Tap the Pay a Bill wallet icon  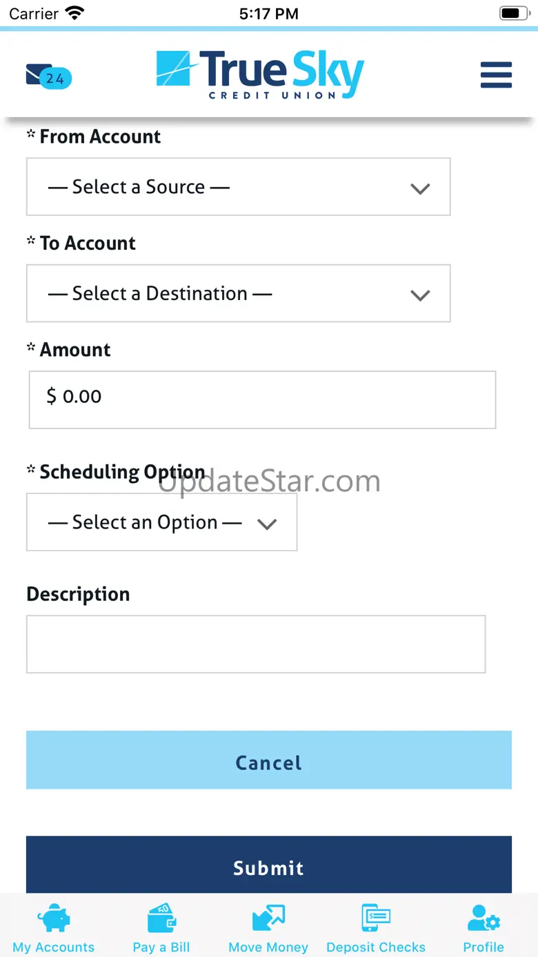point(161,918)
